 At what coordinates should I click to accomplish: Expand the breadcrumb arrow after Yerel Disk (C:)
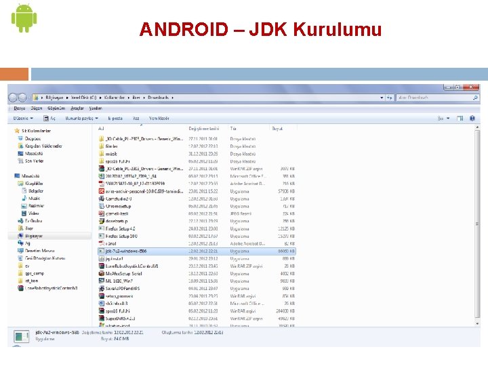coord(100,98)
